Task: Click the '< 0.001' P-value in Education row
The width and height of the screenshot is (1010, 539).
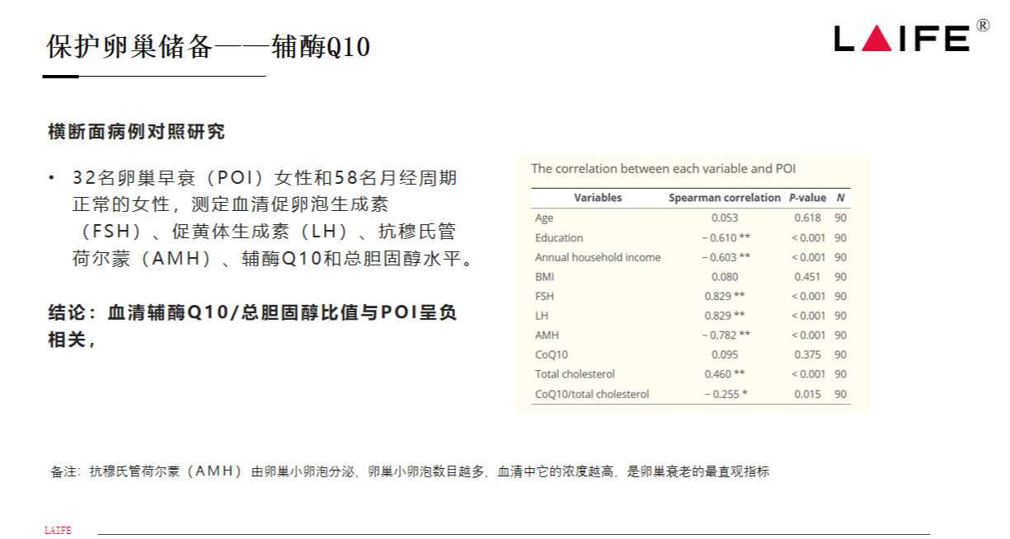Action: point(808,237)
